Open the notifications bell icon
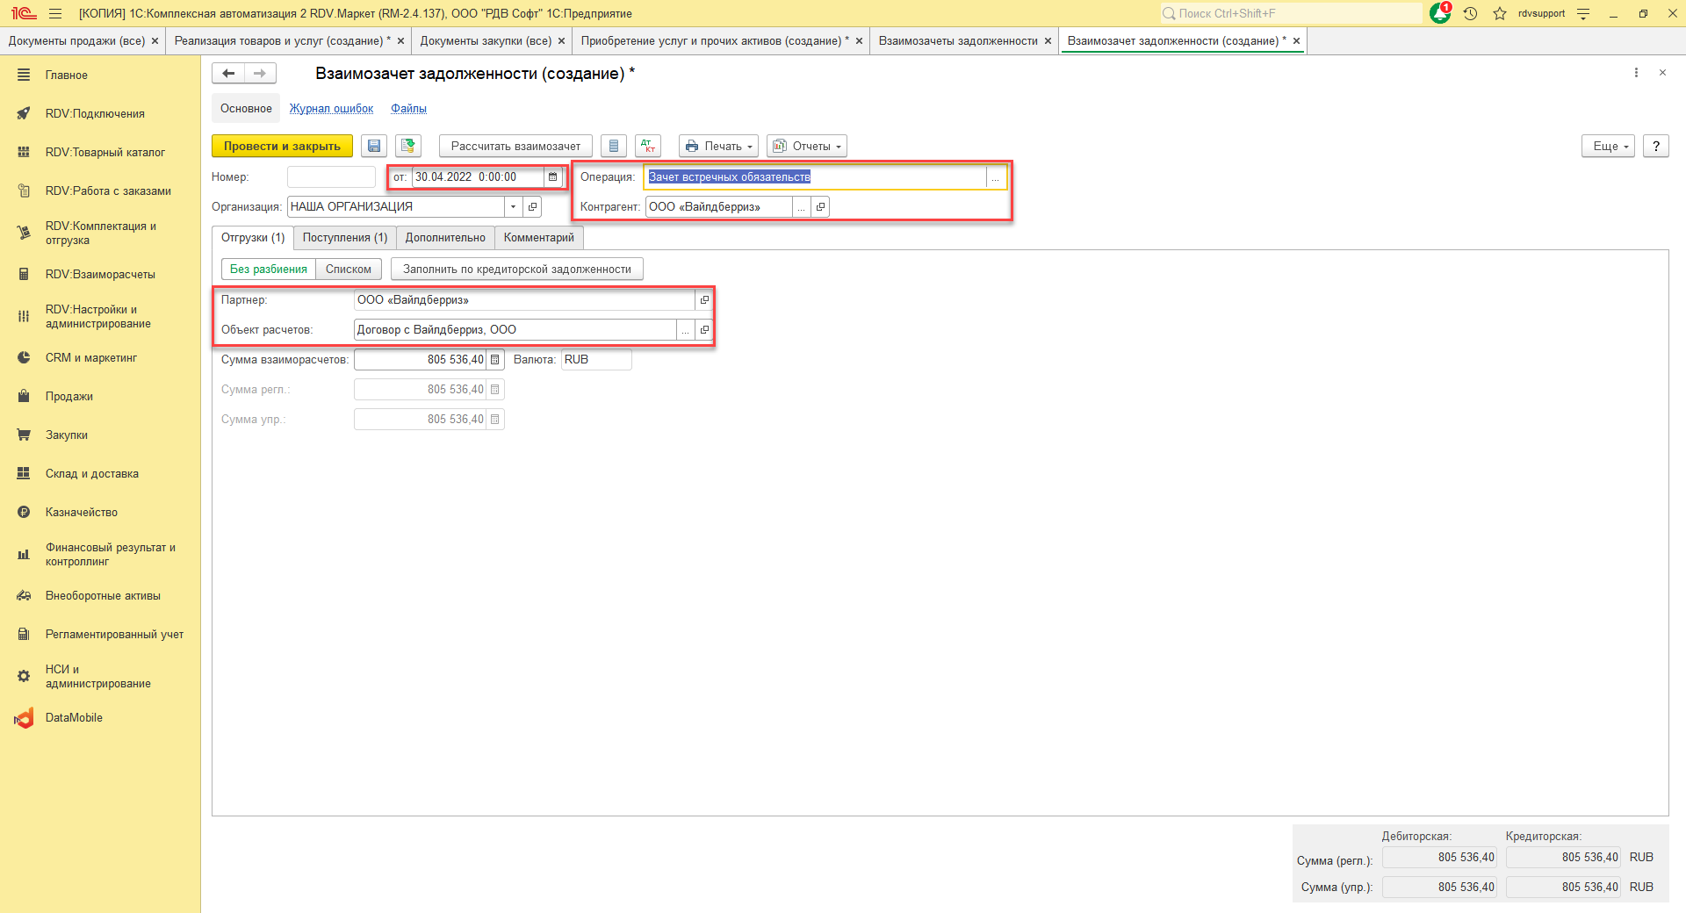The width and height of the screenshot is (1686, 913). click(1440, 13)
